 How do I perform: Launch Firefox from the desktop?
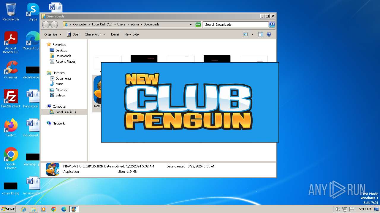tap(11, 128)
